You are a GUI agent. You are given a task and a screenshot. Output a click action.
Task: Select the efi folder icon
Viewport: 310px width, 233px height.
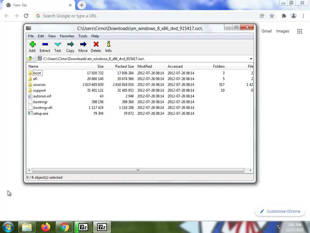click(30, 79)
